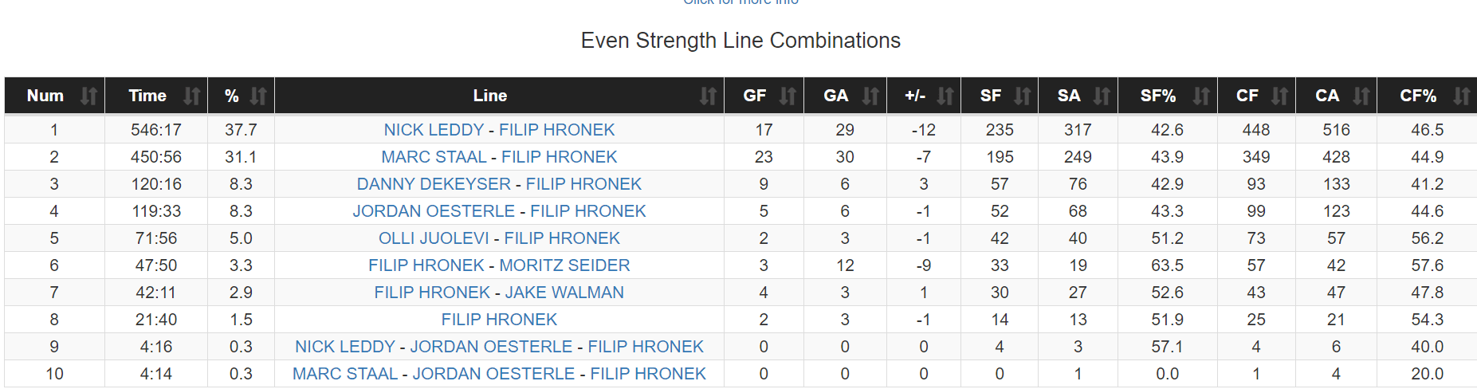Viewport: 1477px width, 389px height.
Task: Sort the plus/minus column arrows
Action: coord(945,96)
